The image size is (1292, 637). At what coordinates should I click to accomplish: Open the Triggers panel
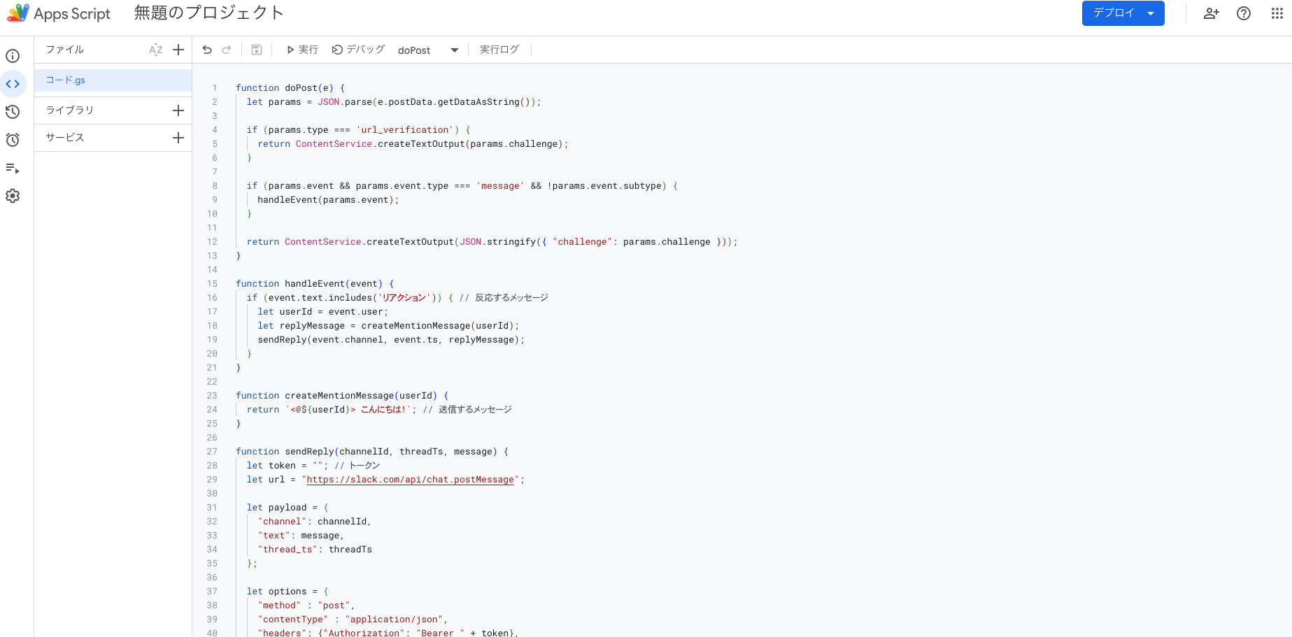point(13,140)
